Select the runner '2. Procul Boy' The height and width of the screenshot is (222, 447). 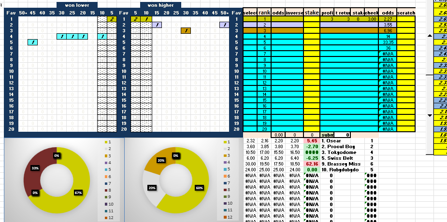(x=338, y=147)
